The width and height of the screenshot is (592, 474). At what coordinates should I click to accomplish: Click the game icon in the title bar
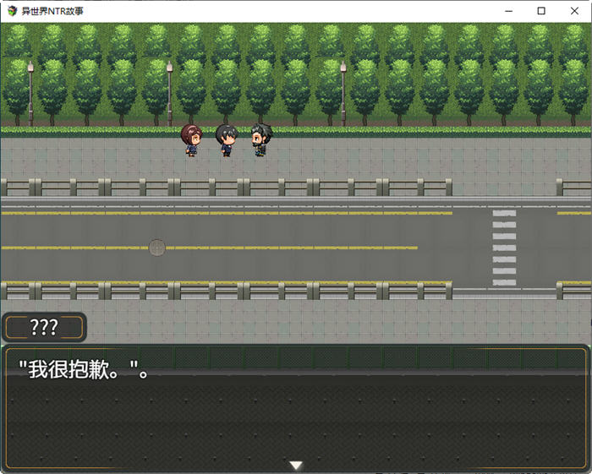[x=12, y=11]
